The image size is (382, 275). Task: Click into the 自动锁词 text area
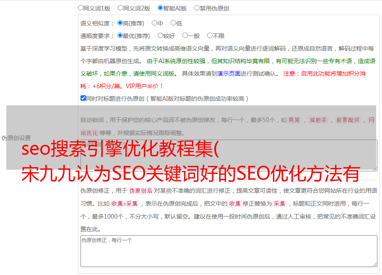[229, 155]
